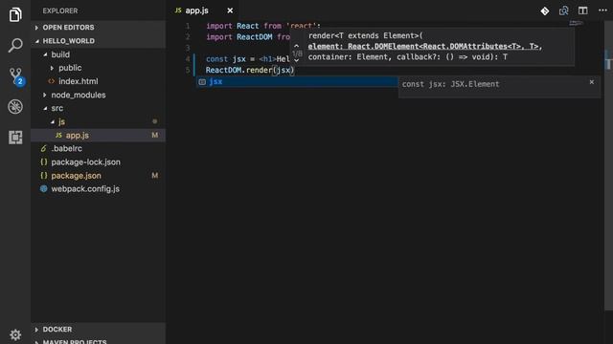Open the editor More Actions ellipsis
This screenshot has width=613, height=344.
click(x=602, y=11)
